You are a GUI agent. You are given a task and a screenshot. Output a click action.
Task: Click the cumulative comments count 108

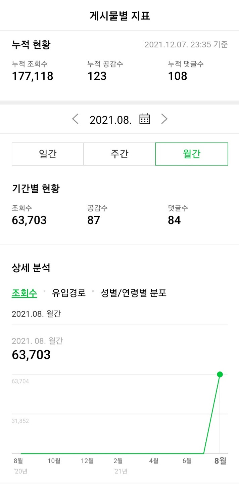point(177,76)
